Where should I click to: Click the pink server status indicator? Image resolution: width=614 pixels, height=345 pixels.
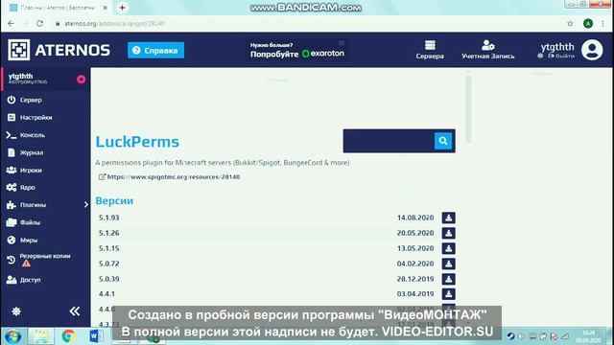tap(81, 80)
